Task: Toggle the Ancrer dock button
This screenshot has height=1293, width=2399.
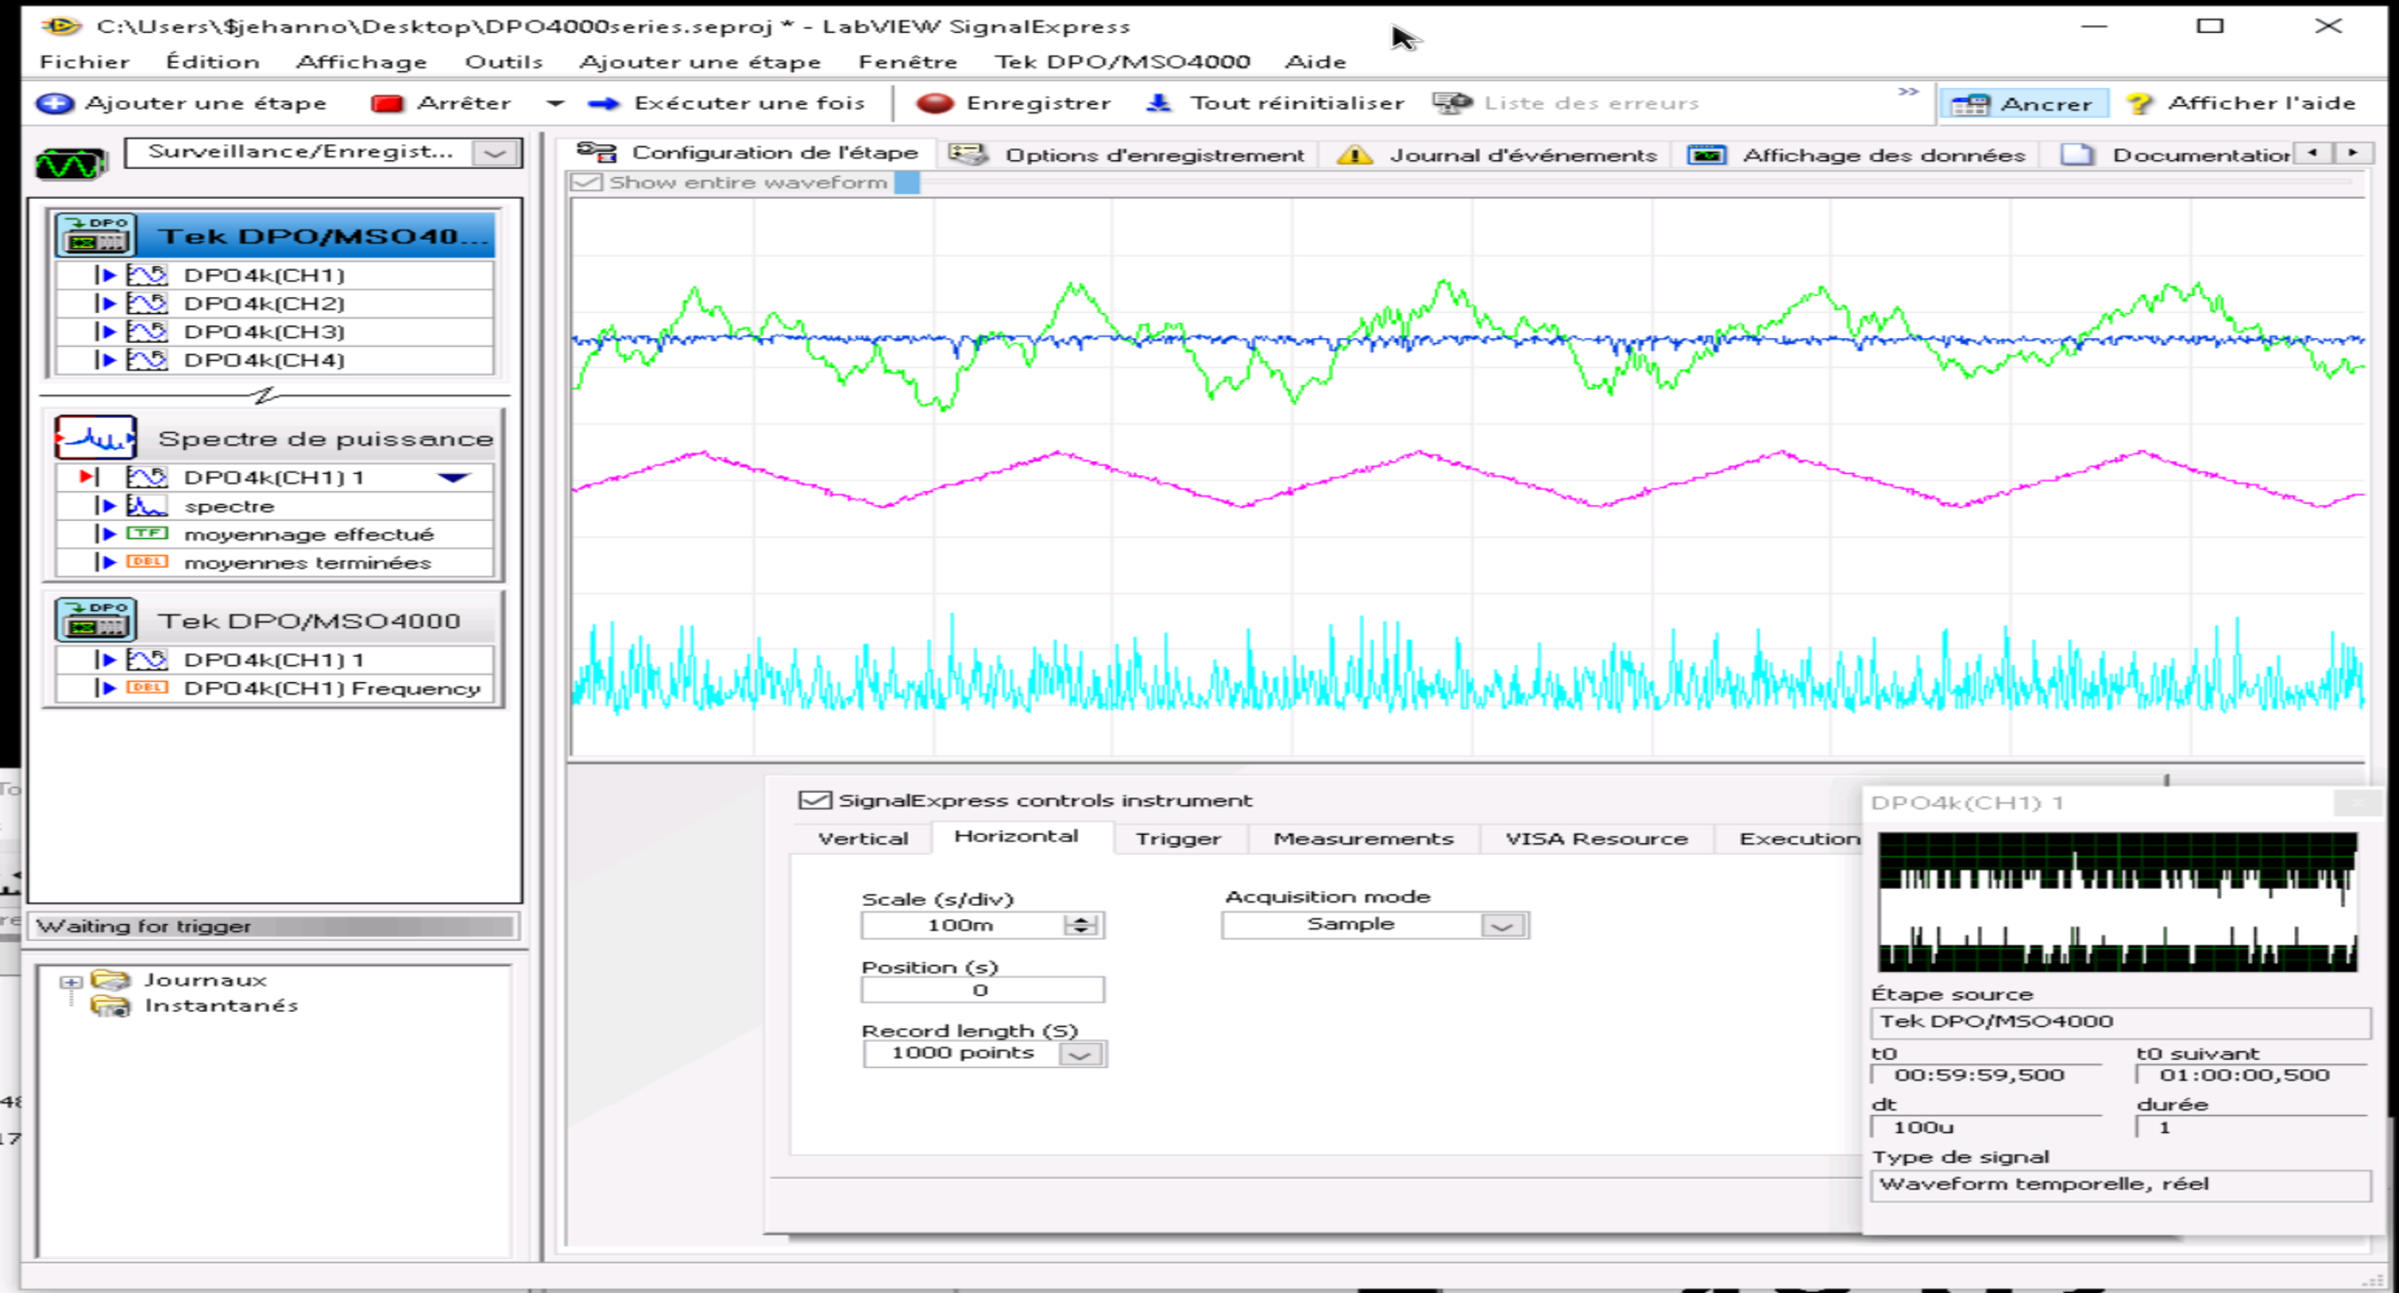Action: pyautogui.click(x=2024, y=103)
